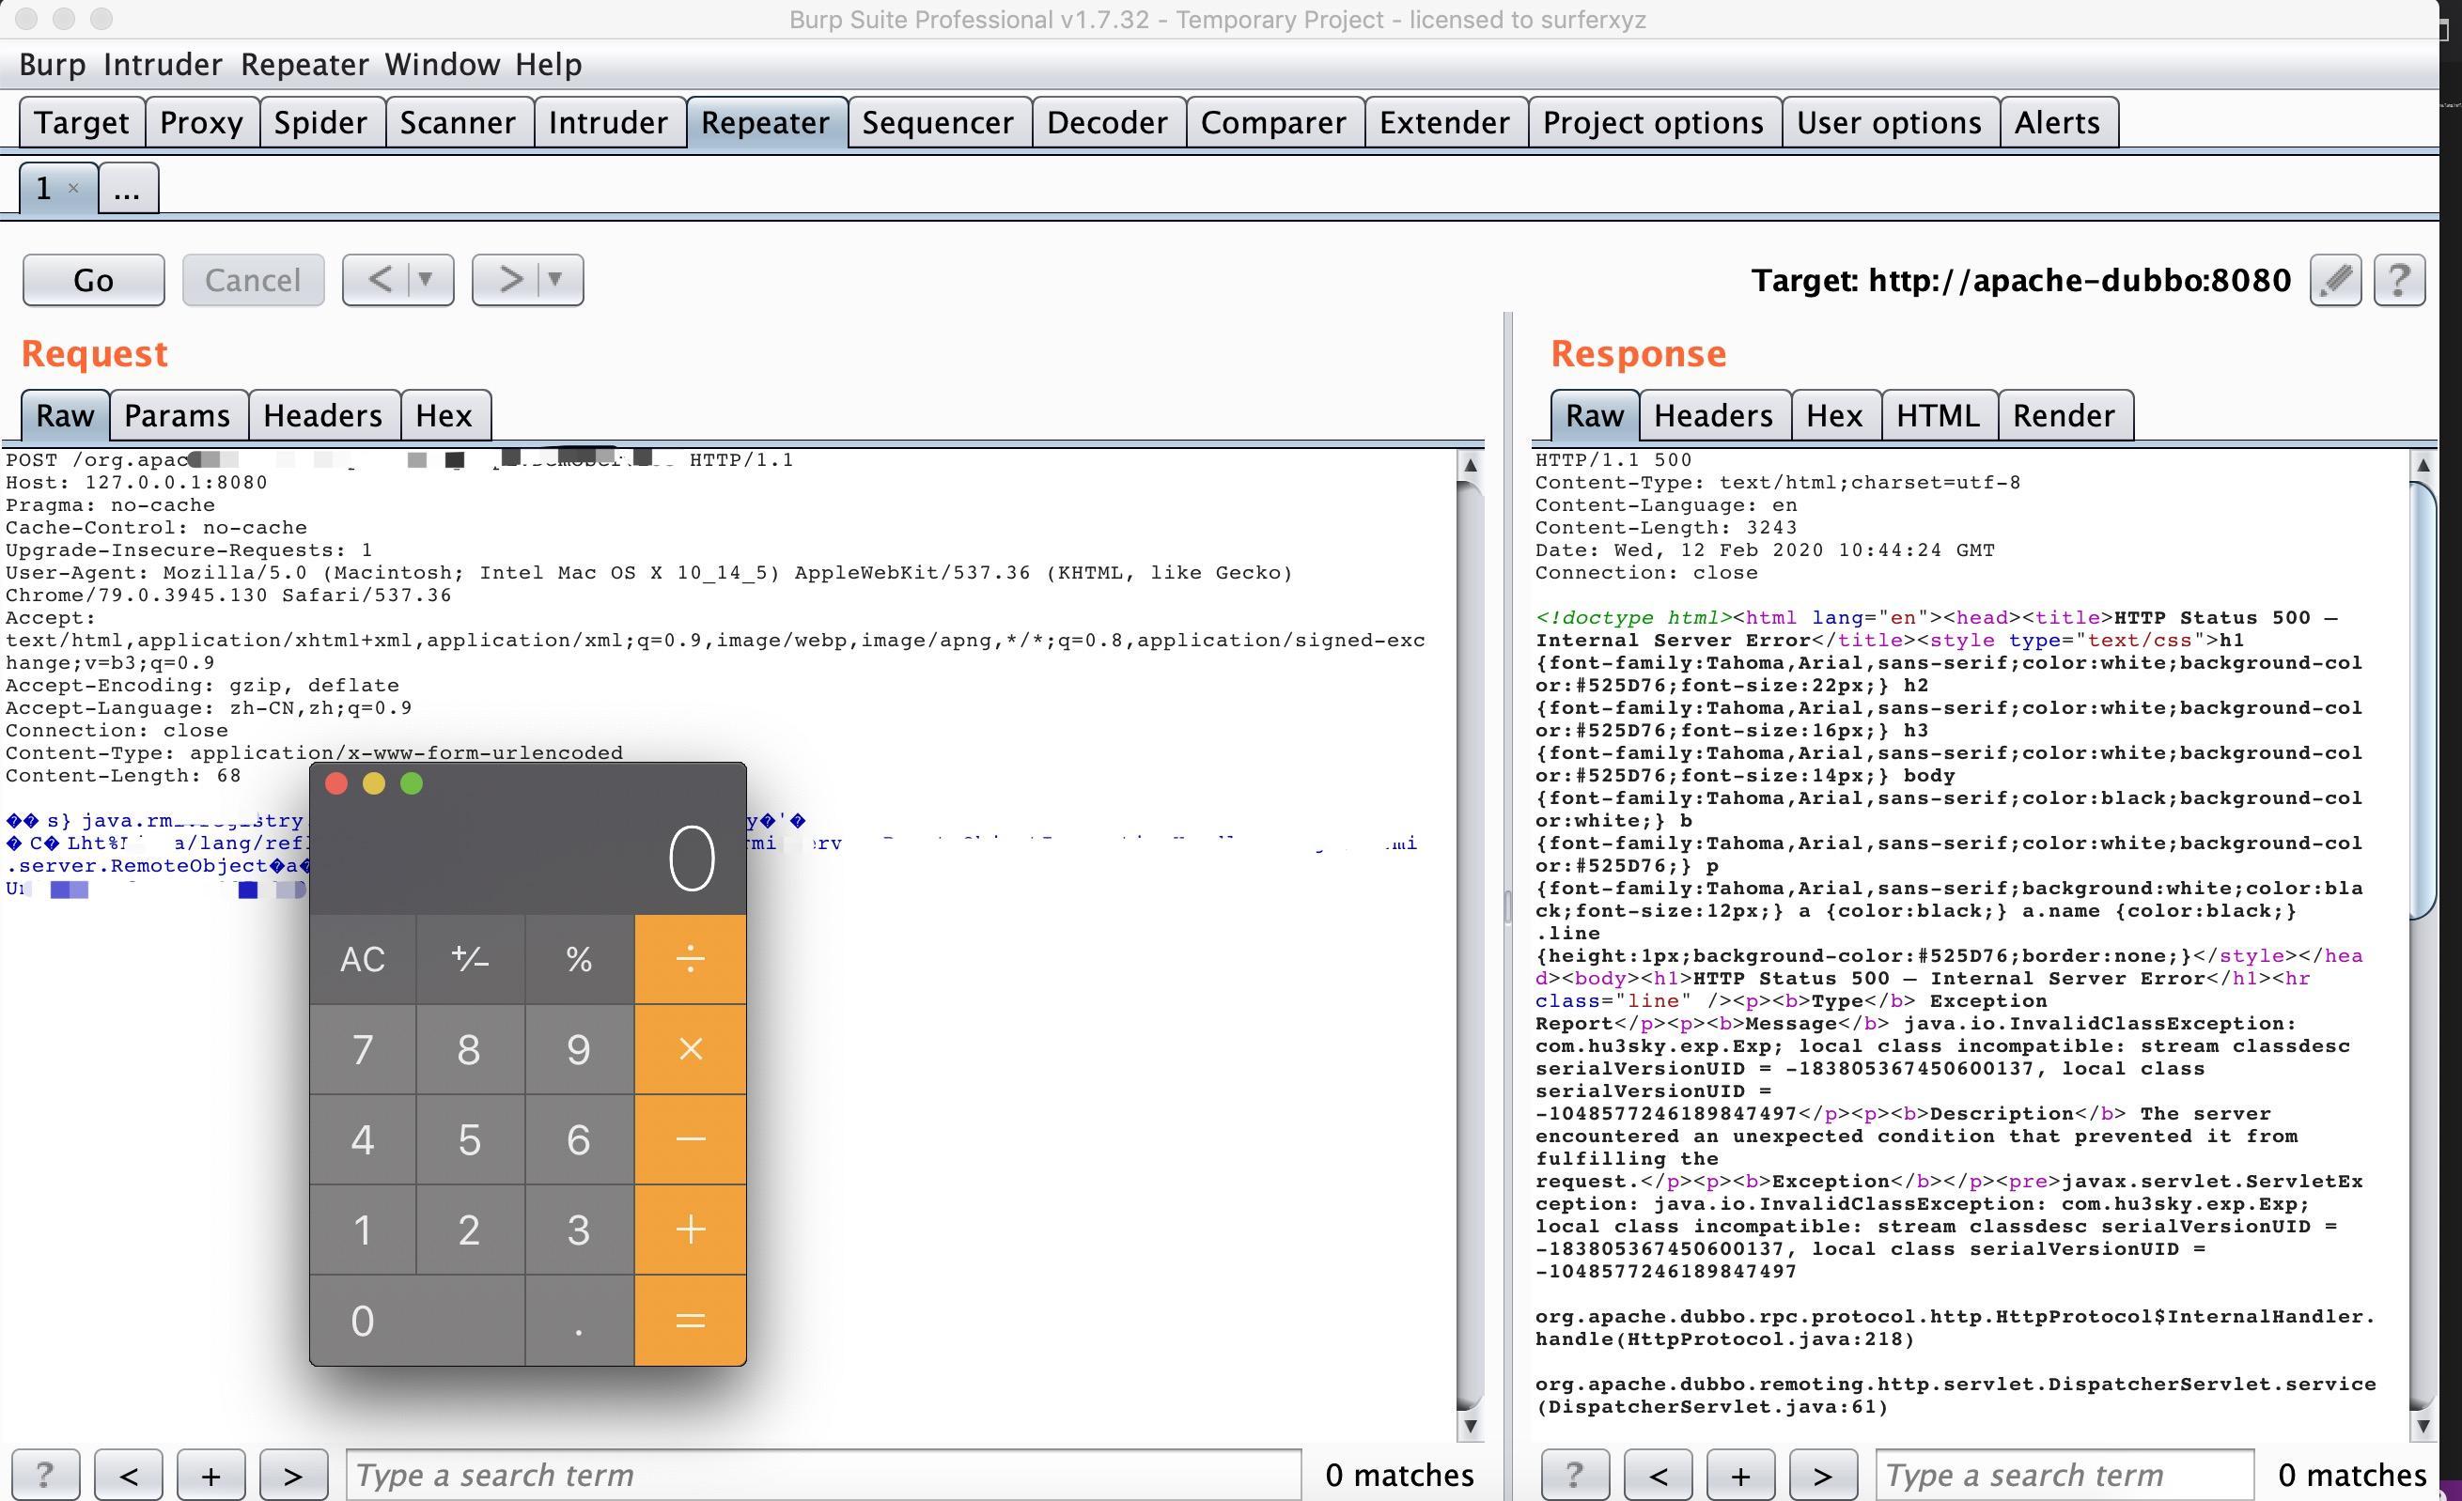Click the Calculator plus/minus sign key

pos(471,959)
